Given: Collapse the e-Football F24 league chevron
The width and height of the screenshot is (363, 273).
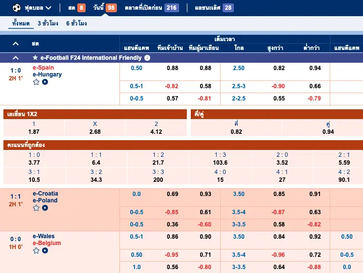Looking at the screenshot, I should (x=16, y=58).
